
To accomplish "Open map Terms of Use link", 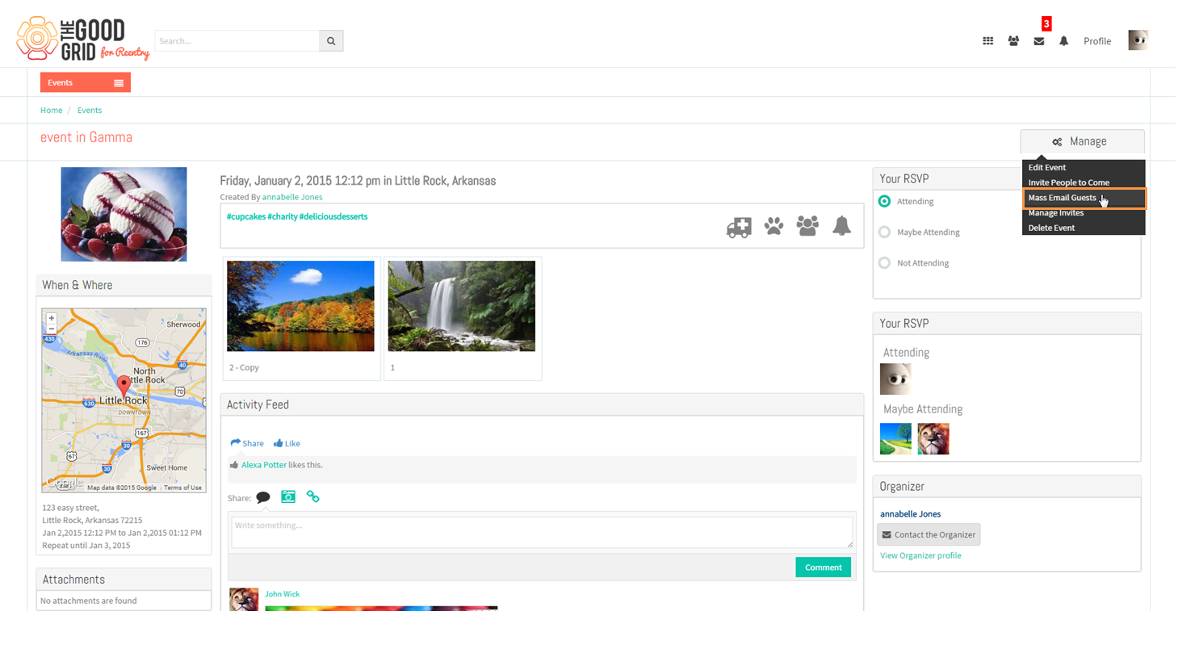I will coord(182,488).
